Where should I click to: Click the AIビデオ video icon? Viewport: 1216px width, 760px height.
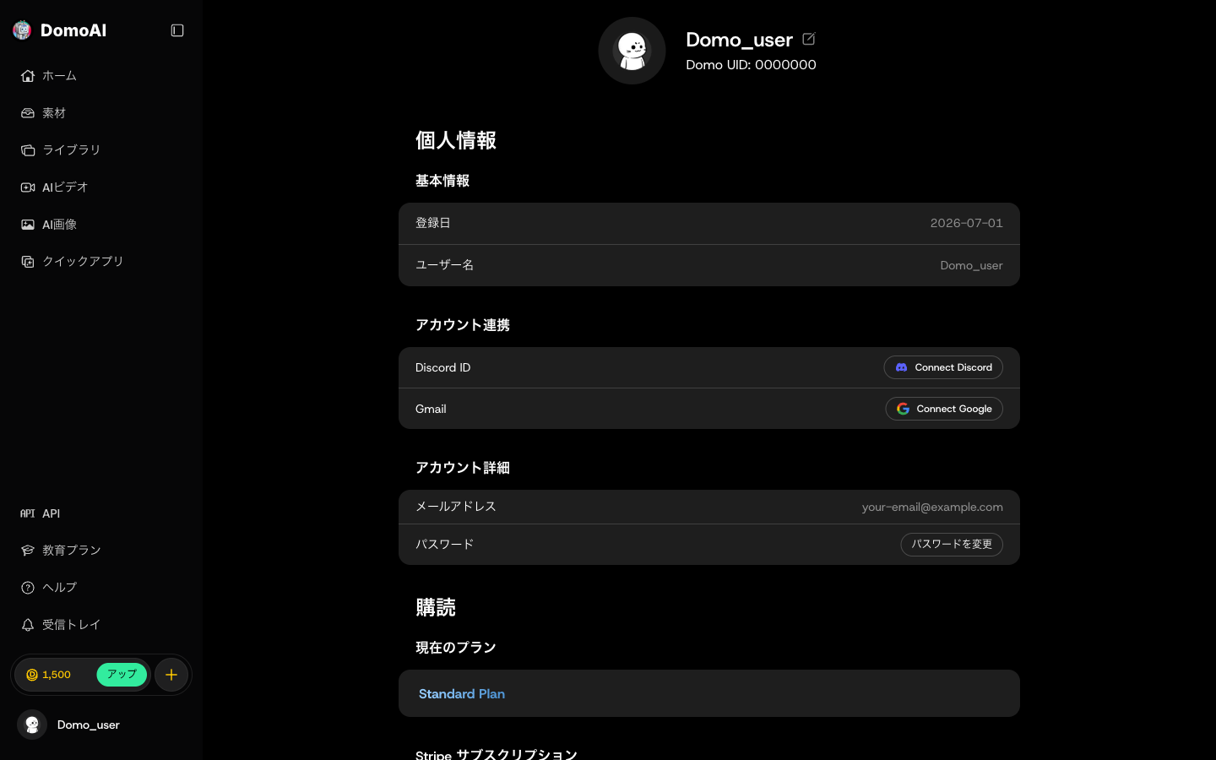28,187
